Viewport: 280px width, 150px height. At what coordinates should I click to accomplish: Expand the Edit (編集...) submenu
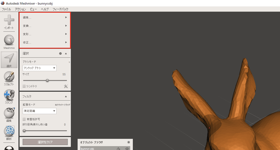[45, 17]
